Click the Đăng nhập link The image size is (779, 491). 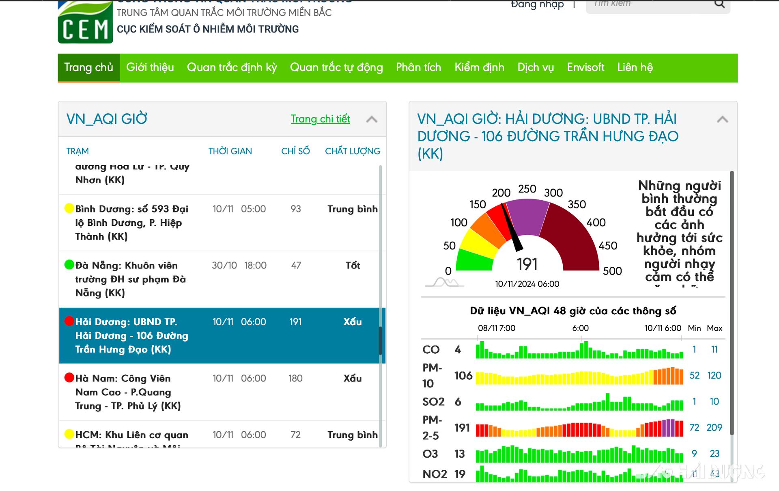click(x=537, y=4)
